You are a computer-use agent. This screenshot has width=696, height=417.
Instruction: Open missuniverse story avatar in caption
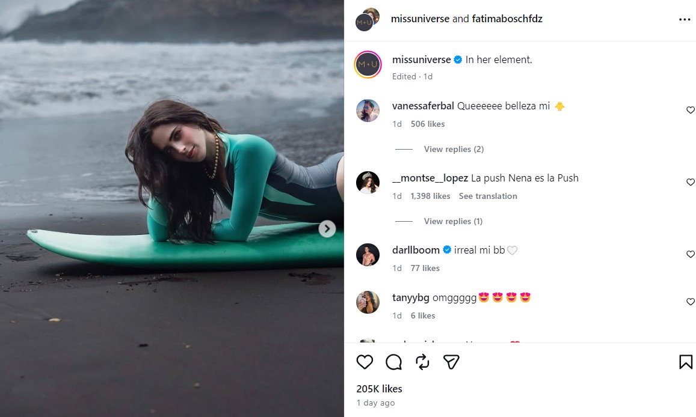tap(368, 64)
